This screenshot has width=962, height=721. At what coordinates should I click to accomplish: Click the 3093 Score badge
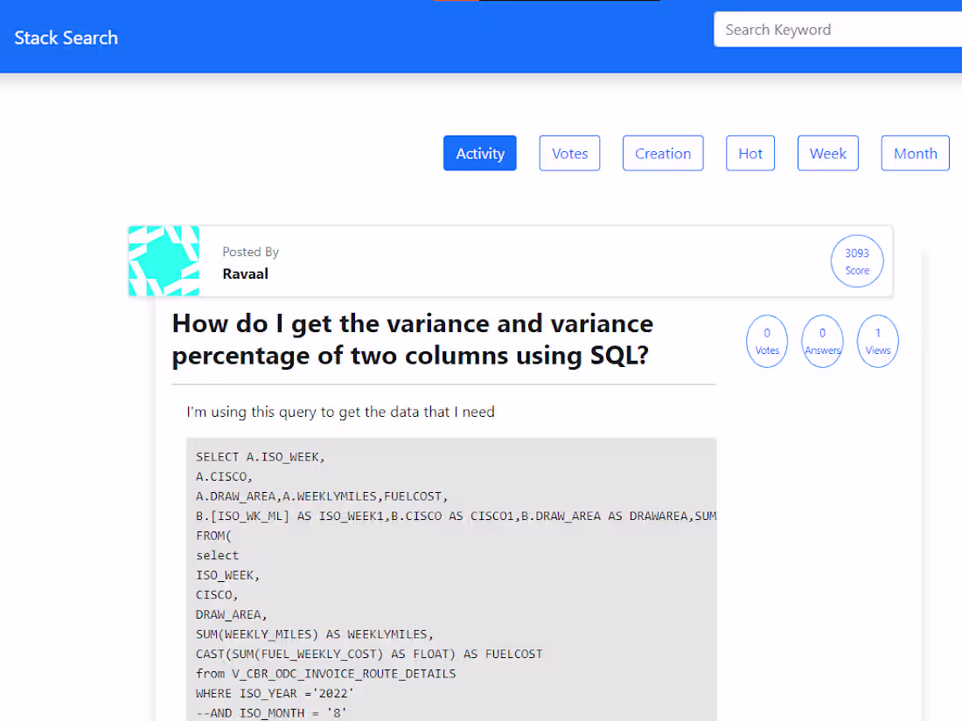(x=857, y=260)
